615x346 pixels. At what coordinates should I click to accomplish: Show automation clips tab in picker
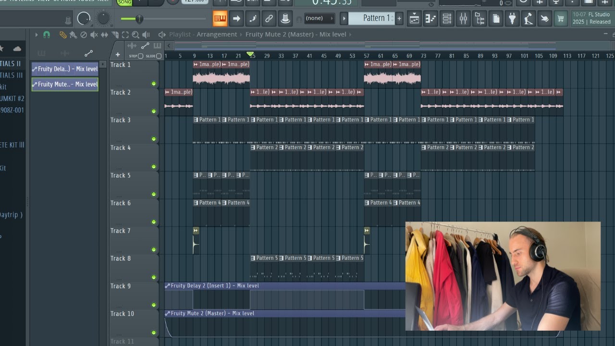(88, 53)
